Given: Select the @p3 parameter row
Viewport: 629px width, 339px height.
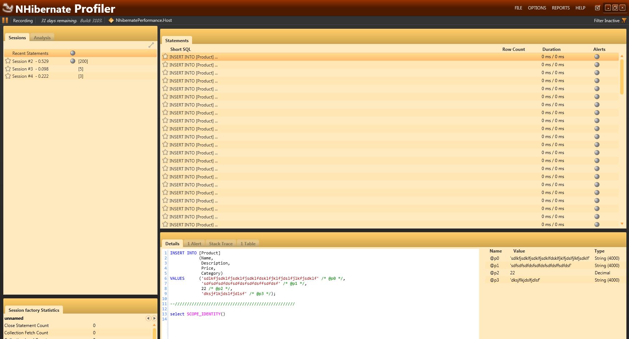Looking at the screenshot, I should tap(556, 280).
